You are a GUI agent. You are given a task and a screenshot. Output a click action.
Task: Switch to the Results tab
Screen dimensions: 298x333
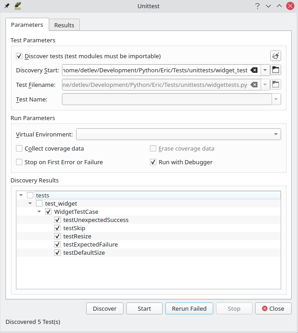pyautogui.click(x=64, y=25)
